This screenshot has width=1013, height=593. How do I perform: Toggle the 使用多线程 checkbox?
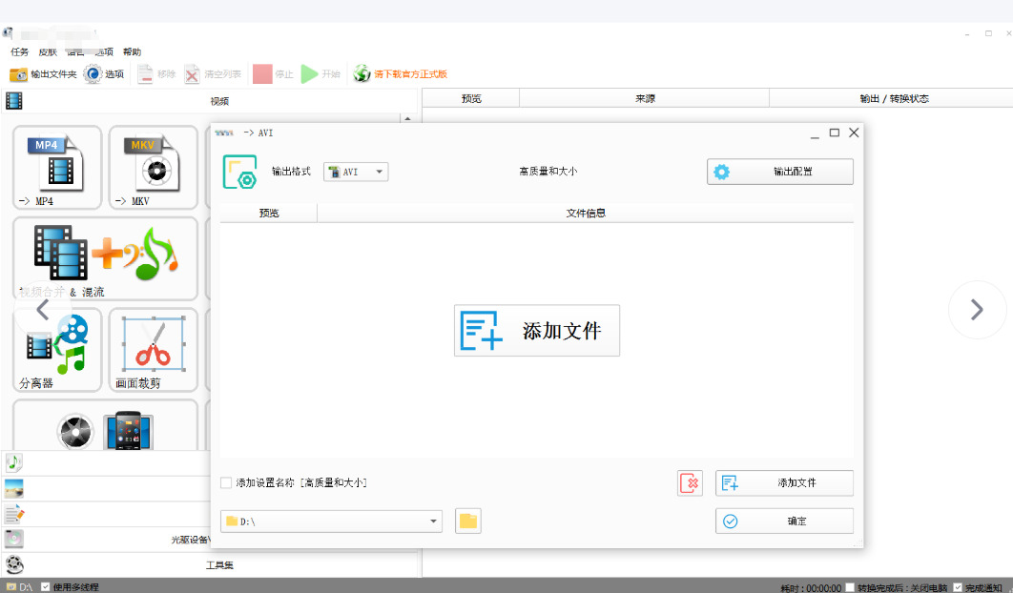(x=46, y=587)
